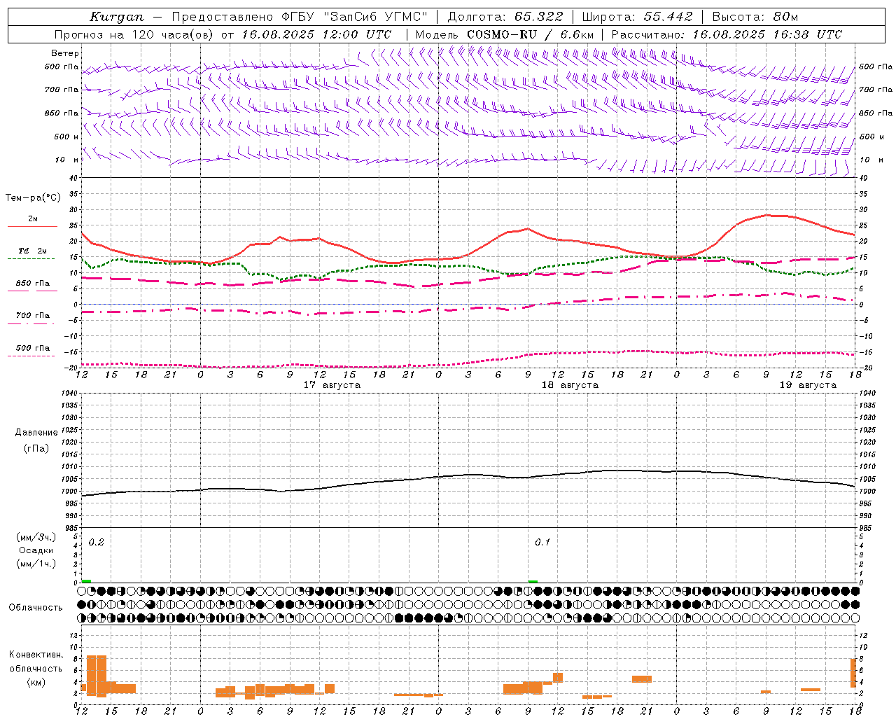The width and height of the screenshot is (896, 717).
Task: Click the "Ветер" wind panel label
Action: pyautogui.click(x=65, y=53)
